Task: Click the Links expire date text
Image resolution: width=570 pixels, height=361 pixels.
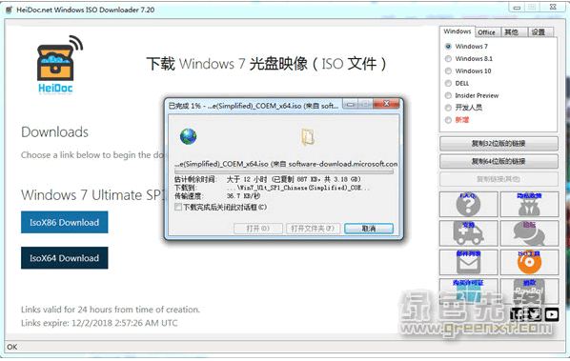Action: pos(99,323)
